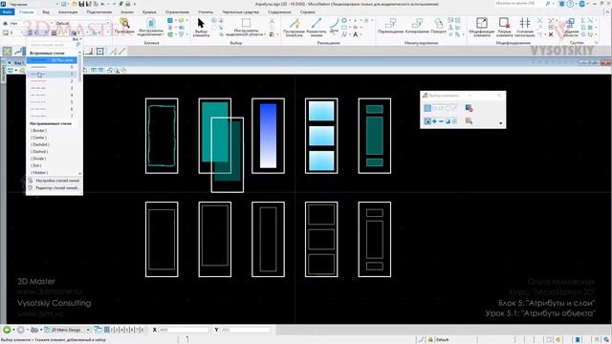Select the Rotate (Поворот) tool
The width and height of the screenshot is (612, 344).
pos(438,26)
